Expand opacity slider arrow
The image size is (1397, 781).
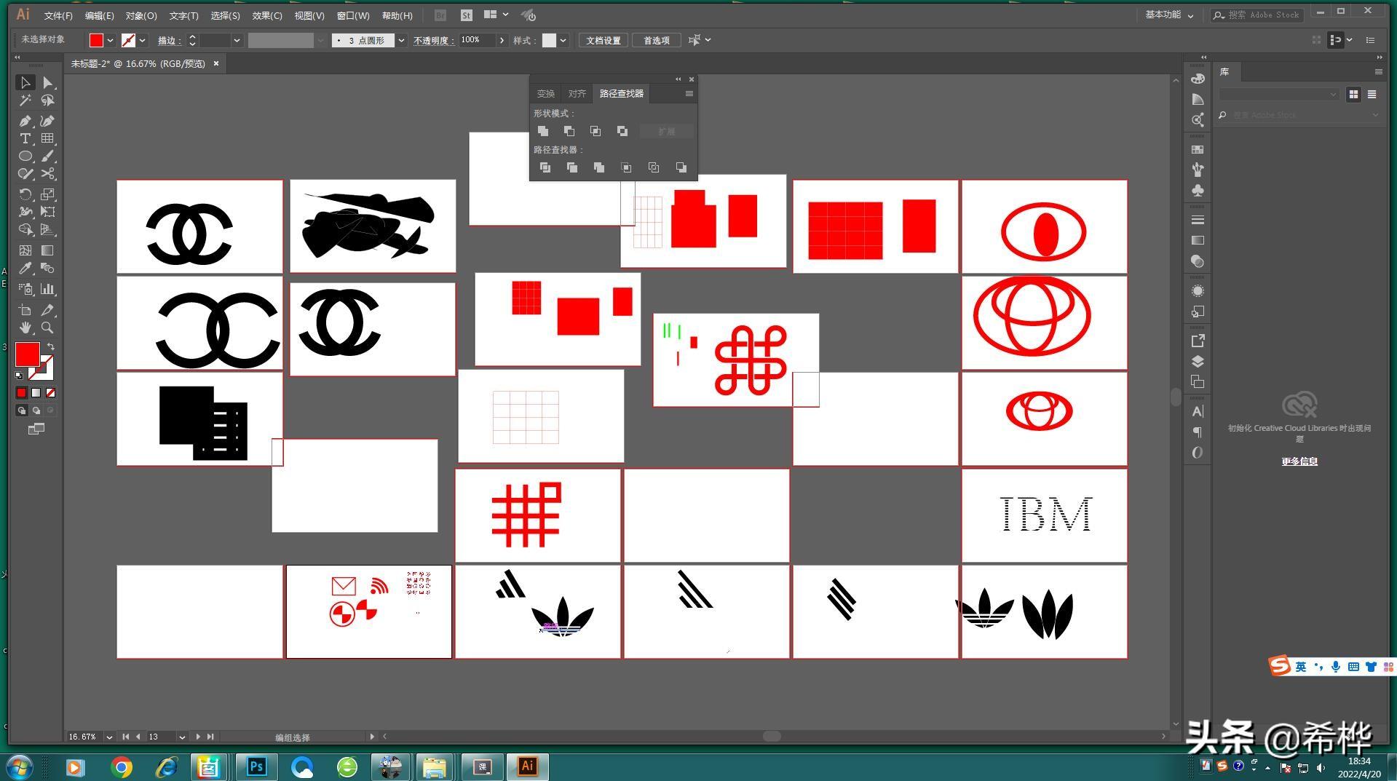pos(502,41)
